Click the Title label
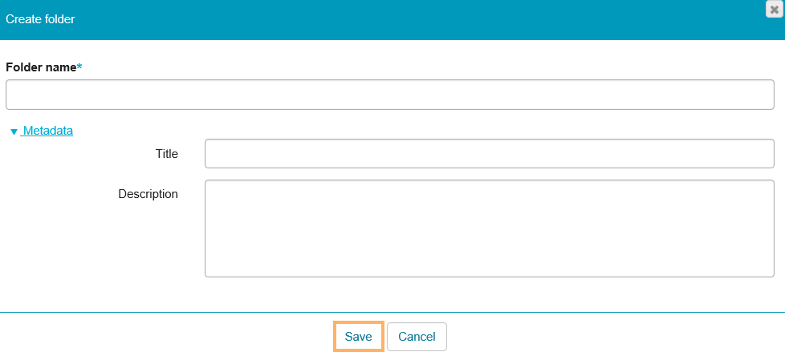 167,154
